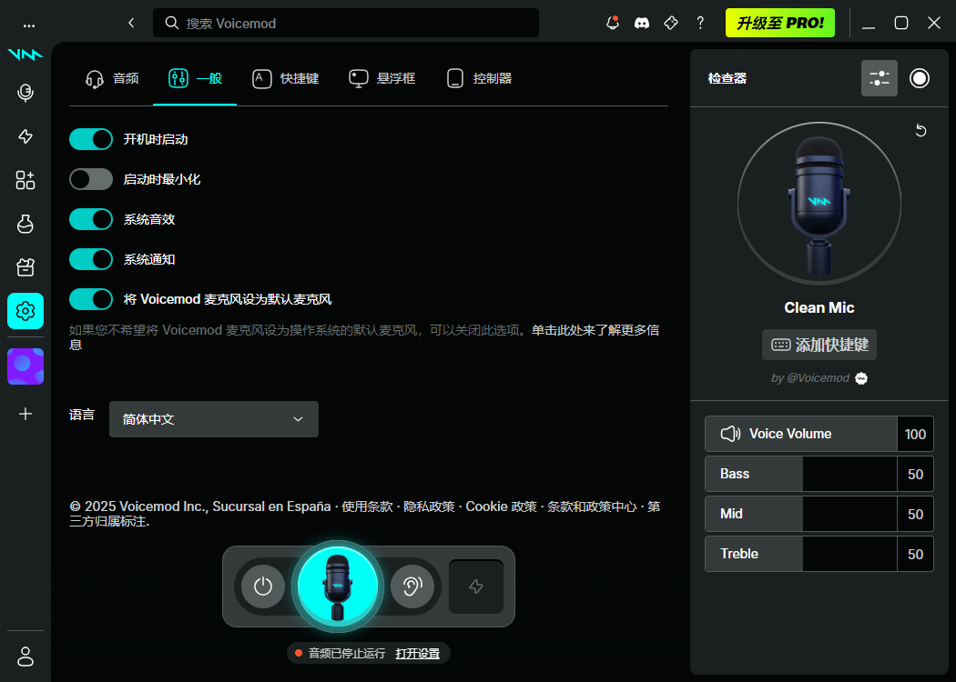The height and width of the screenshot is (682, 956).
Task: Open the add-apps grid sidebar icon
Action: click(x=25, y=180)
